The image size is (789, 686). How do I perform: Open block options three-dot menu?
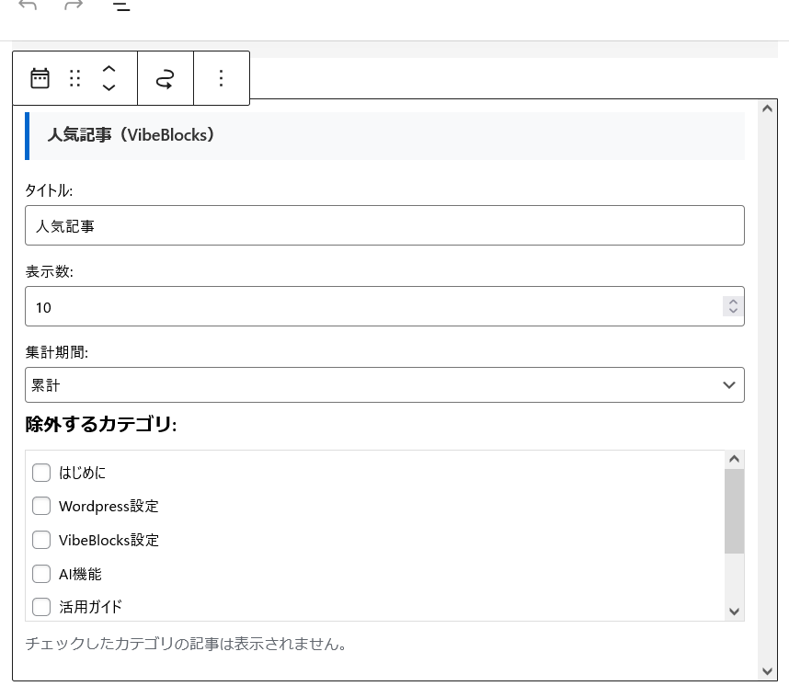click(221, 78)
